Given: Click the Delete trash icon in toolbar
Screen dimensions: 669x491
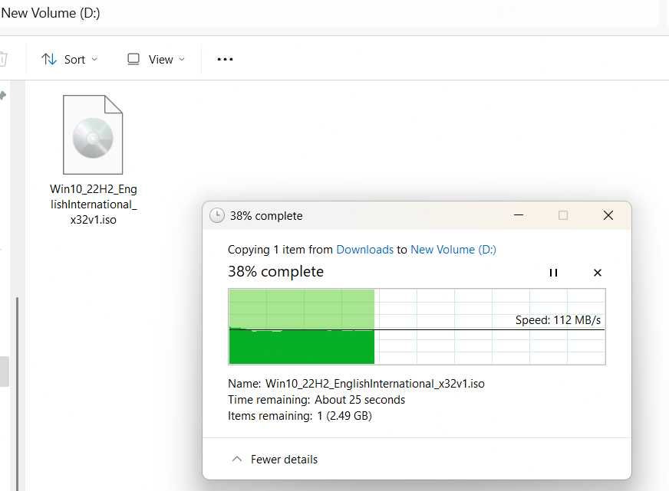Looking at the screenshot, I should [x=3, y=59].
